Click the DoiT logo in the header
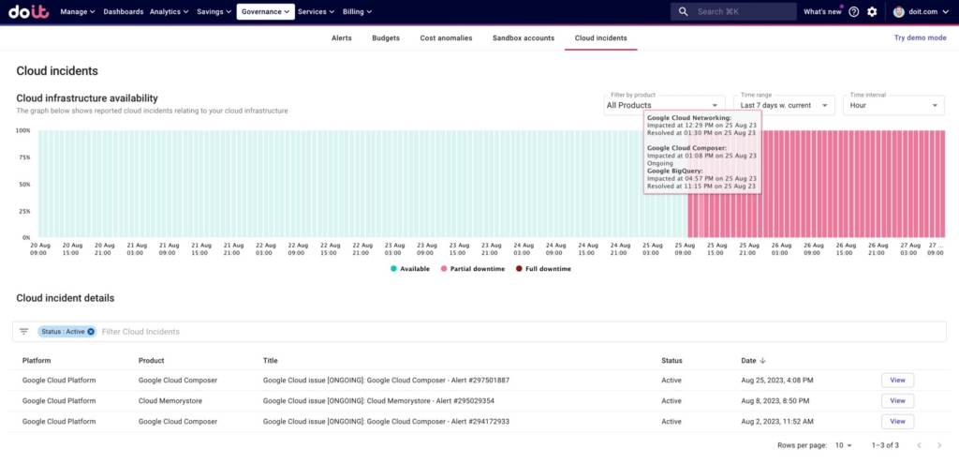The height and width of the screenshot is (464, 959). [29, 11]
